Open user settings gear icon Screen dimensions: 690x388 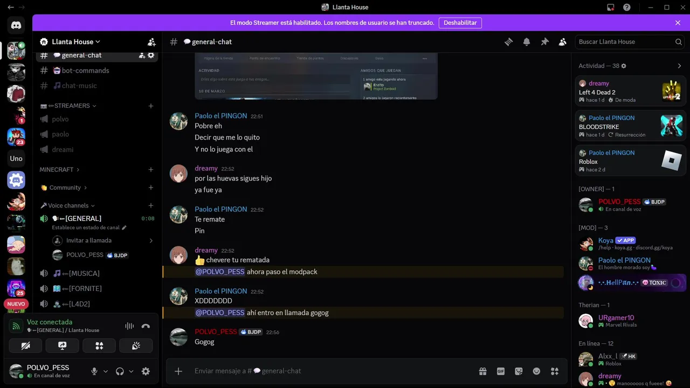pyautogui.click(x=146, y=371)
